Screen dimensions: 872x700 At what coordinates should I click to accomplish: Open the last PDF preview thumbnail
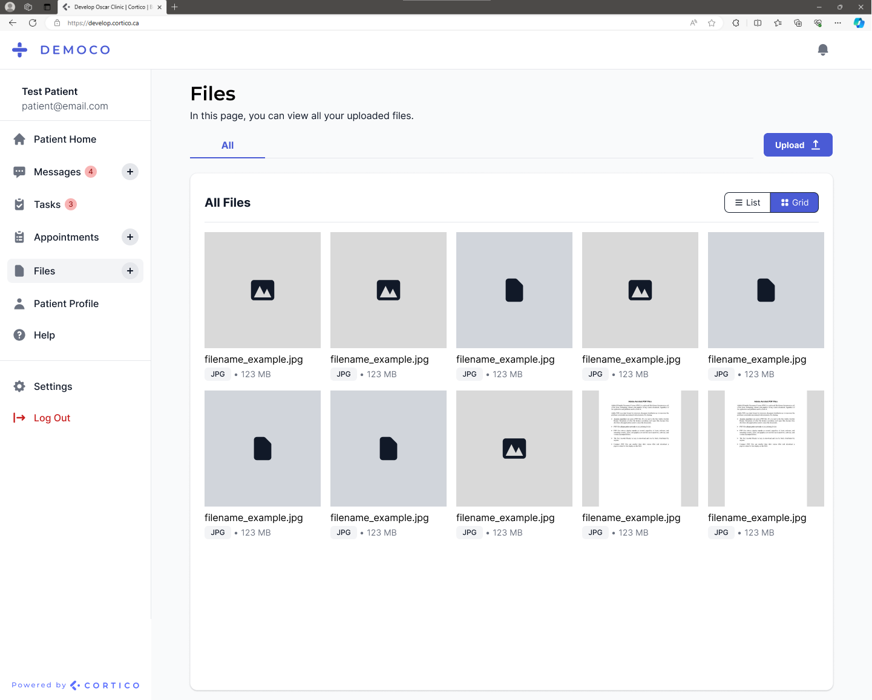pyautogui.click(x=765, y=449)
